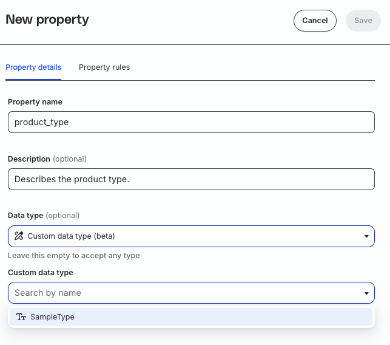Click the disabled Save button
Image resolution: width=390 pixels, height=345 pixels.
click(x=363, y=21)
